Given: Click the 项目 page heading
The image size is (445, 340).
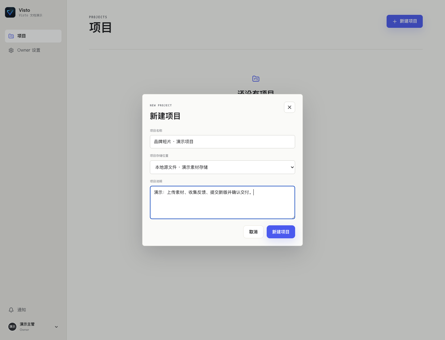Looking at the screenshot, I should pos(100,28).
